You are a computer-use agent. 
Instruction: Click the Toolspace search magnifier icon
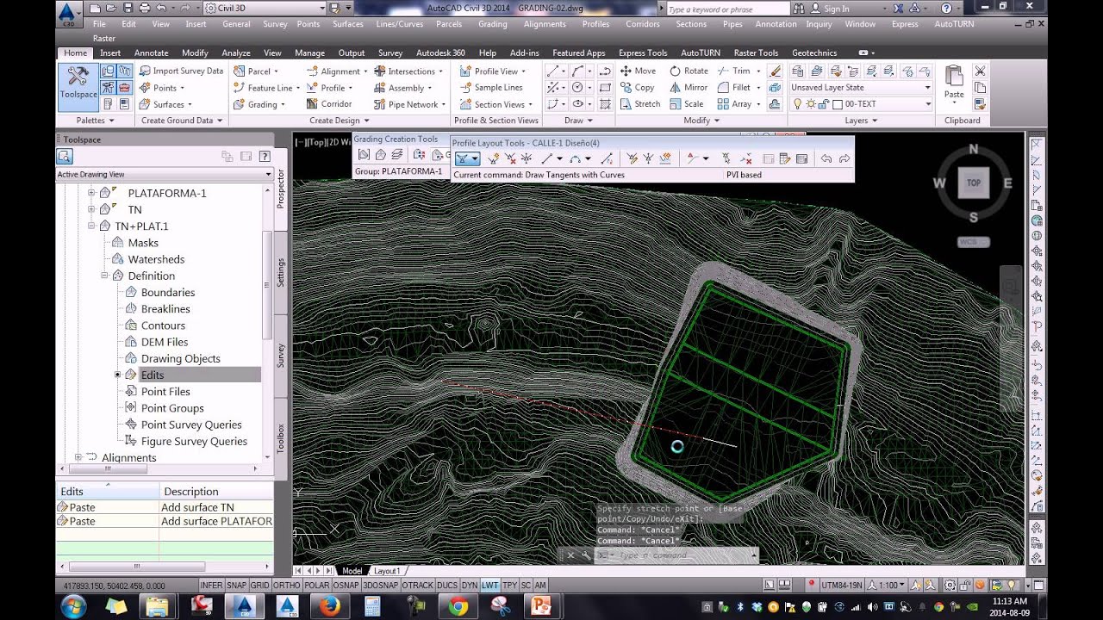point(65,156)
